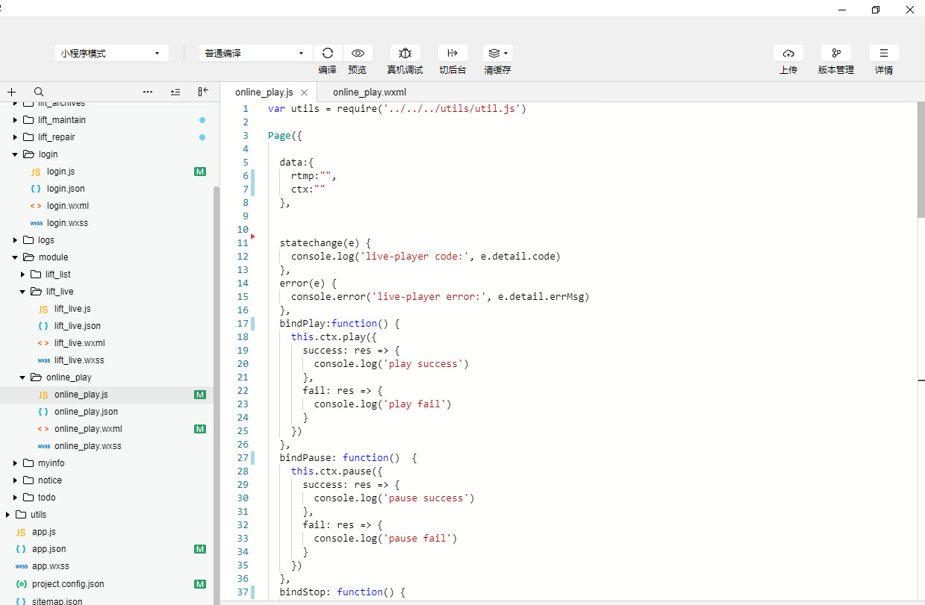Image resolution: width=925 pixels, height=605 pixels.
Task: Collapse the login folder
Action: point(15,154)
